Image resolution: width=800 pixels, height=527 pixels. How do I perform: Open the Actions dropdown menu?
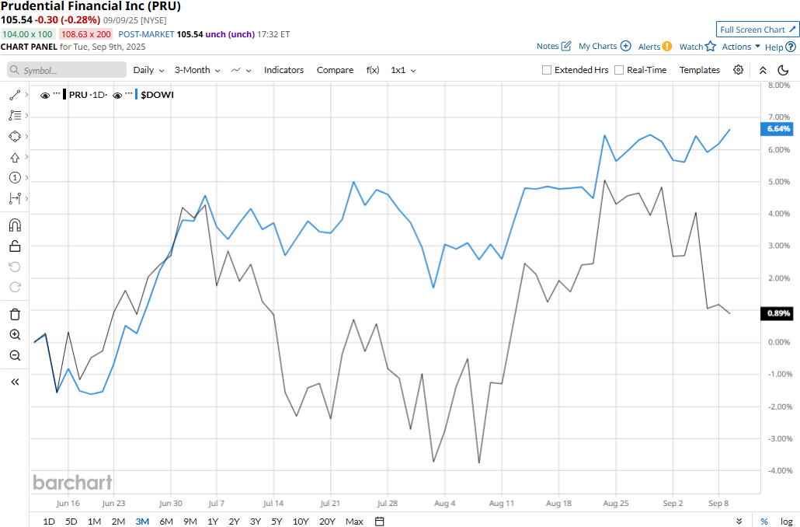click(x=741, y=47)
